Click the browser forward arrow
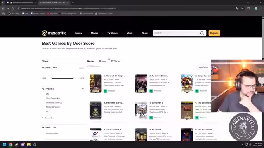This screenshot has height=148, width=264. click(x=8, y=8)
